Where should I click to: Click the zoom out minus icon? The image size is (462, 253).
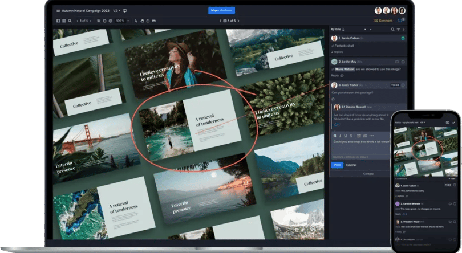click(x=104, y=21)
